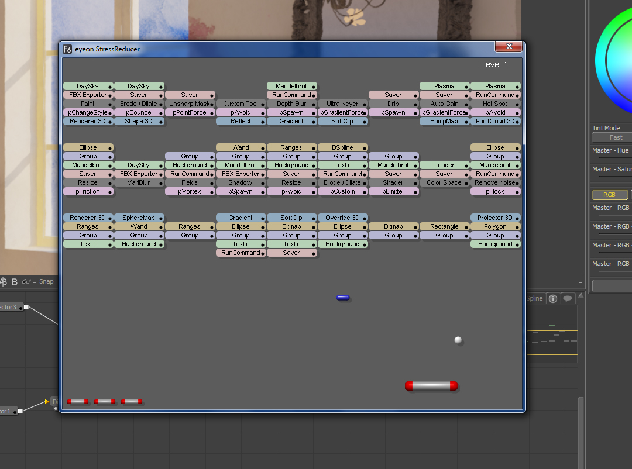Click the Projector 3D brick
The width and height of the screenshot is (632, 469).
(496, 218)
